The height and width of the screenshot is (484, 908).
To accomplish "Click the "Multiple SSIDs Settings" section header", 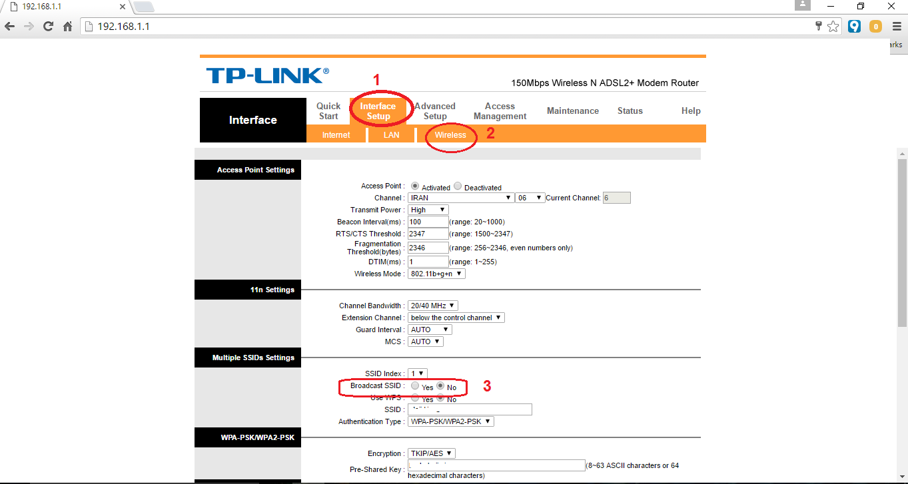I will pyautogui.click(x=248, y=358).
